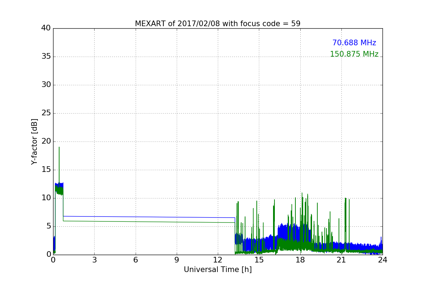Click the Y-factor [dB] axis label

click(34, 141)
